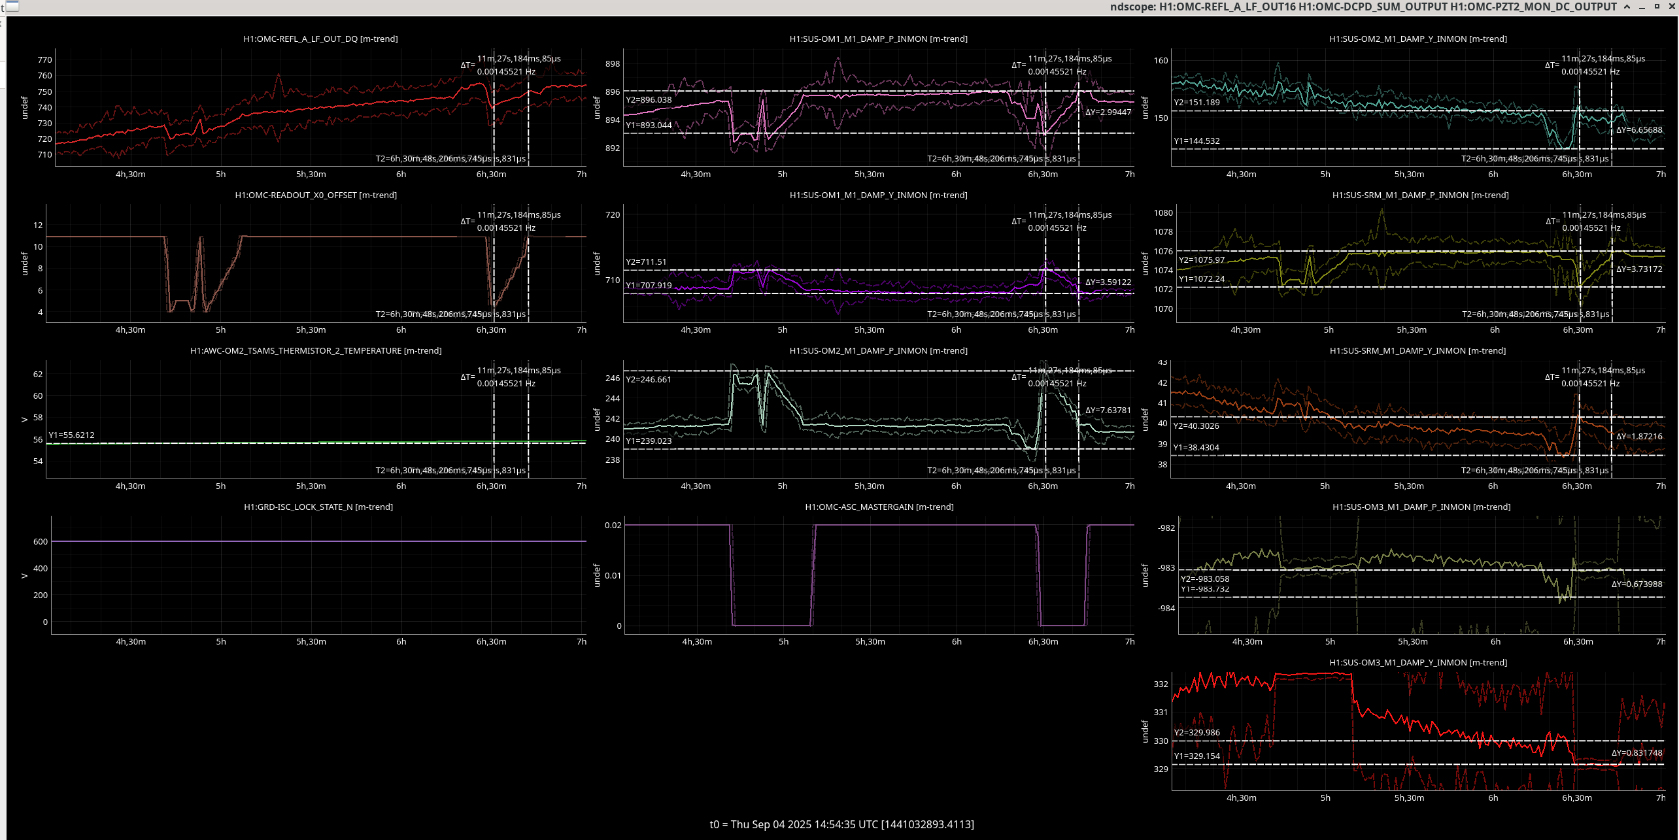Click the H1:GRD-ISC_LOCK_STATE_N plot title
The image size is (1679, 840).
tap(318, 507)
